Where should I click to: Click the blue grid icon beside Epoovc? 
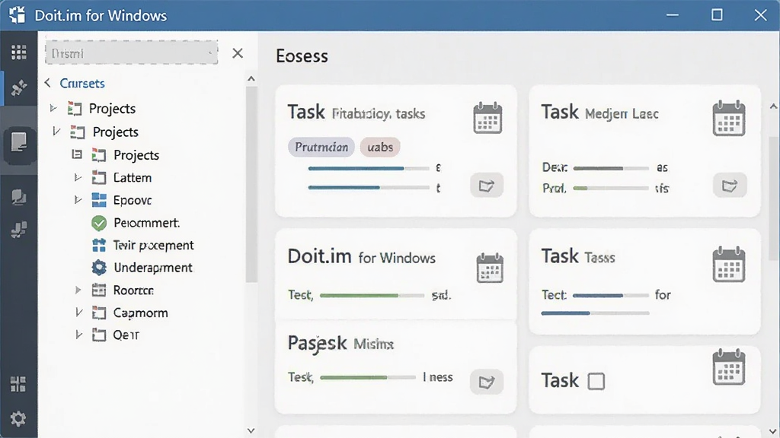point(99,200)
